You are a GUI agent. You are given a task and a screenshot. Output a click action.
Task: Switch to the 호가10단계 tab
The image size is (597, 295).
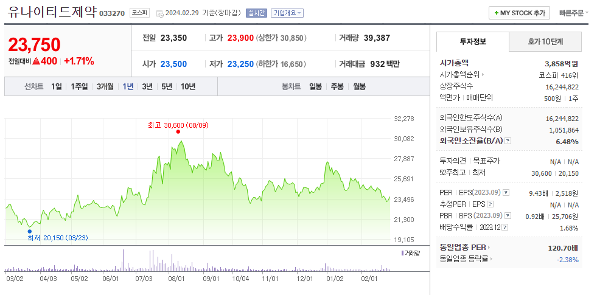pyautogui.click(x=545, y=41)
